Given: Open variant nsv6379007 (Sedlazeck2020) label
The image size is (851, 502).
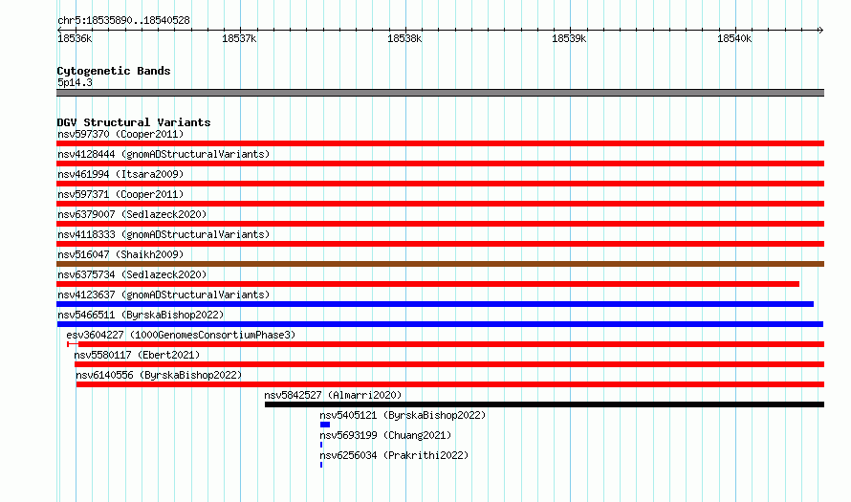Looking at the screenshot, I should tap(132, 214).
